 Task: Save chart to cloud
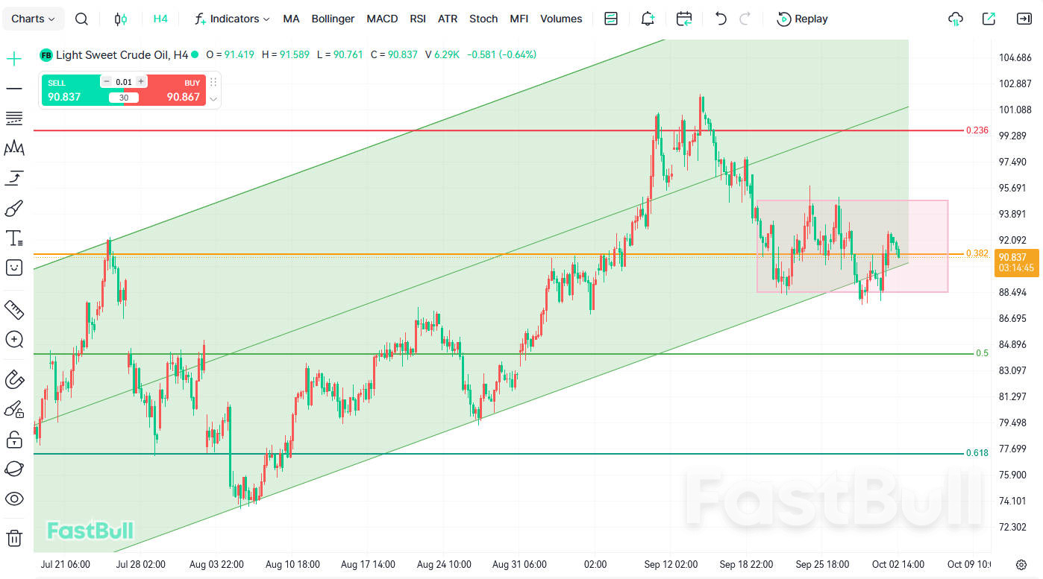[x=956, y=19]
